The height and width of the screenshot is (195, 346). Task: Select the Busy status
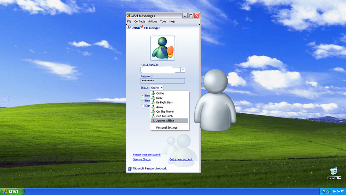(170, 98)
